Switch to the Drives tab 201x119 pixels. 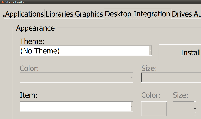182,14
